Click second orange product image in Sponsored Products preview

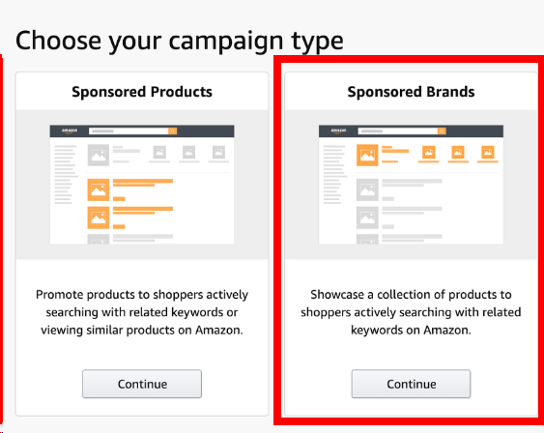point(99,217)
